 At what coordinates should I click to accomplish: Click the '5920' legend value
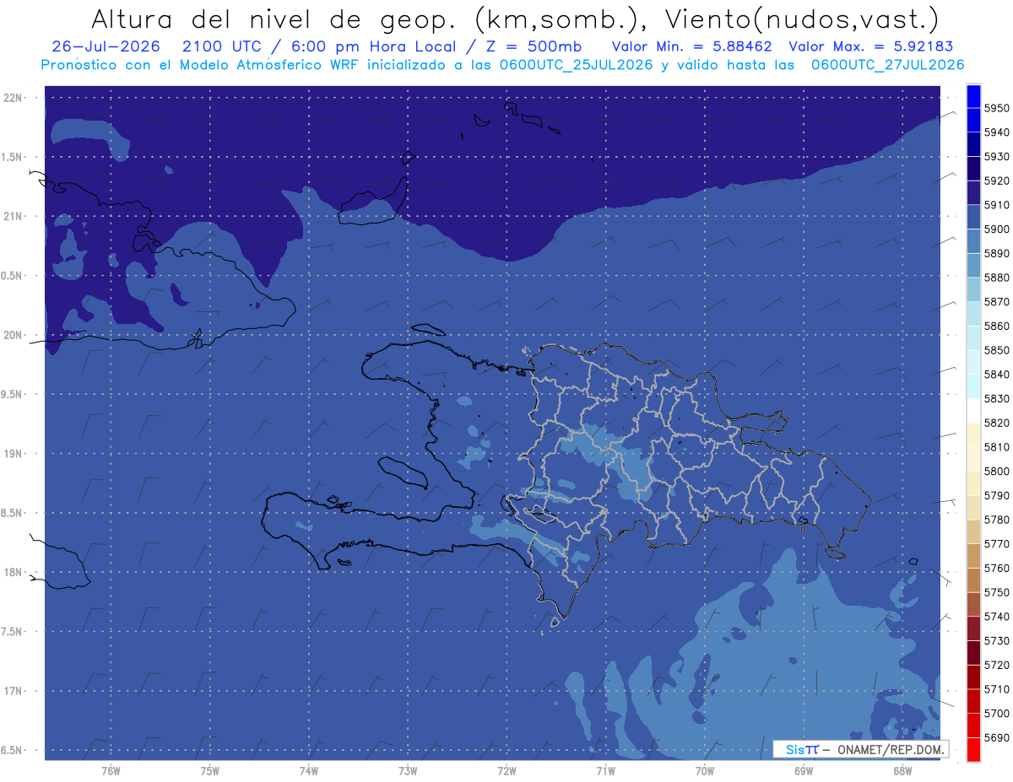997,181
